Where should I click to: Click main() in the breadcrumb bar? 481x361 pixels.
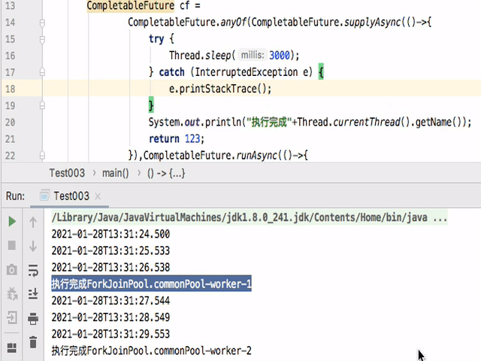[x=116, y=173]
